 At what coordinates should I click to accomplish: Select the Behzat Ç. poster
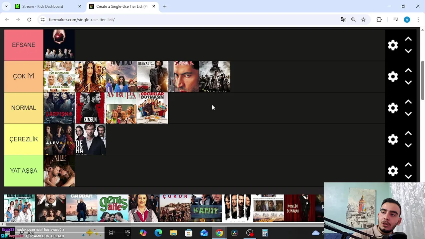152,76
